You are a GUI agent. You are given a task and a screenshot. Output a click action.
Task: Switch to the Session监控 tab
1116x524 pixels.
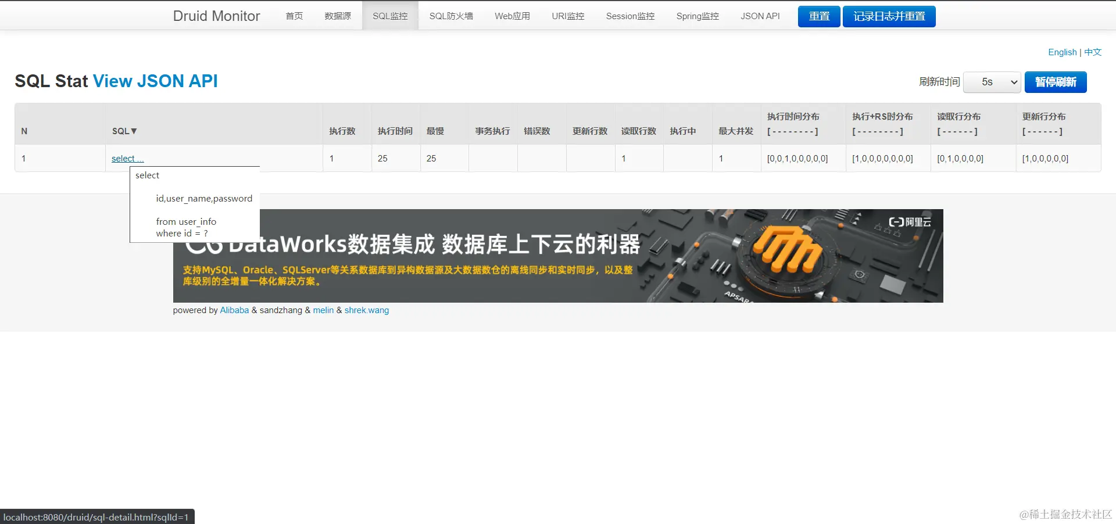(630, 16)
